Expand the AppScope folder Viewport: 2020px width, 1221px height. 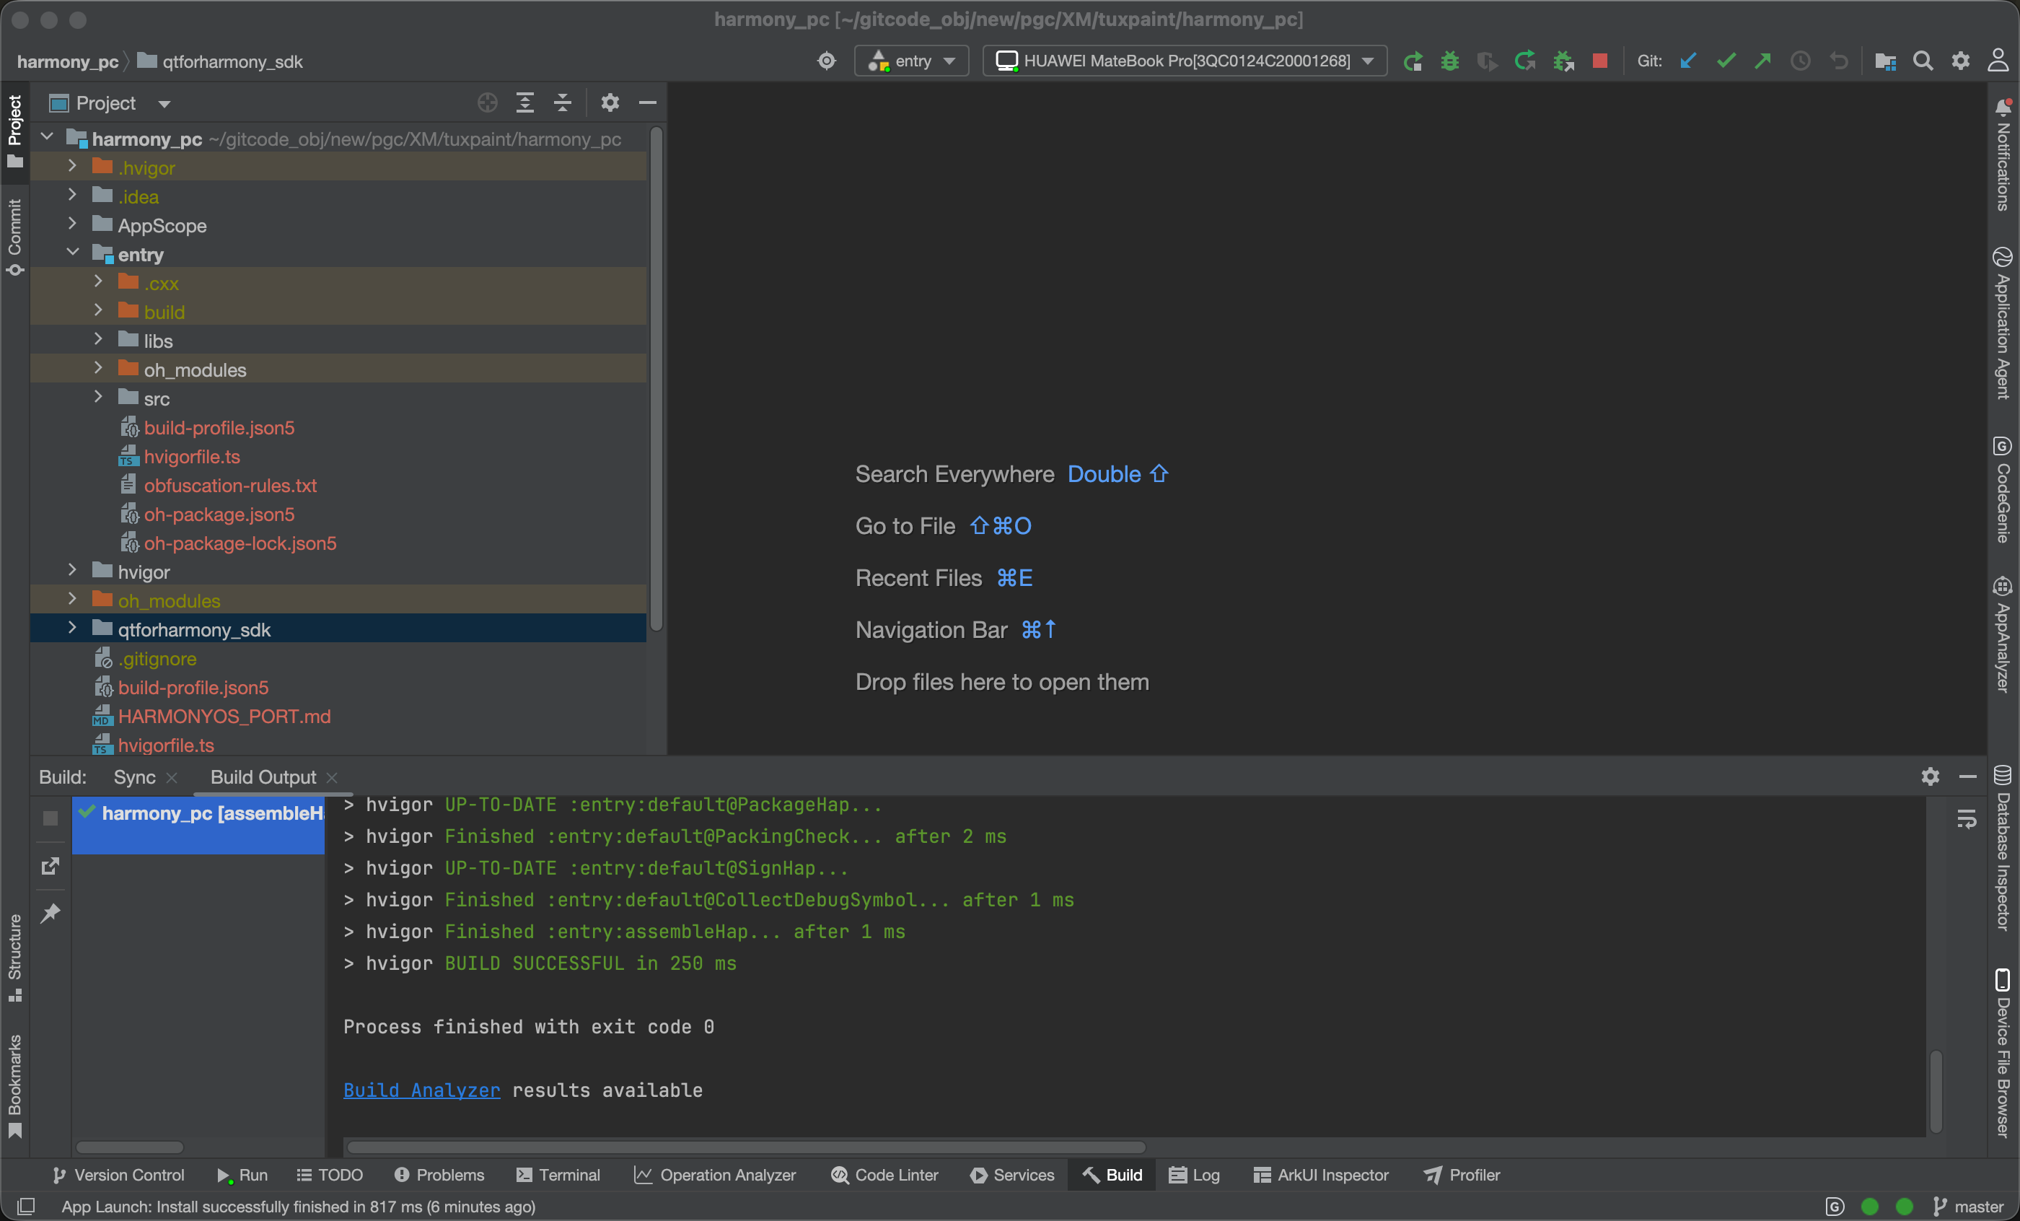point(72,224)
